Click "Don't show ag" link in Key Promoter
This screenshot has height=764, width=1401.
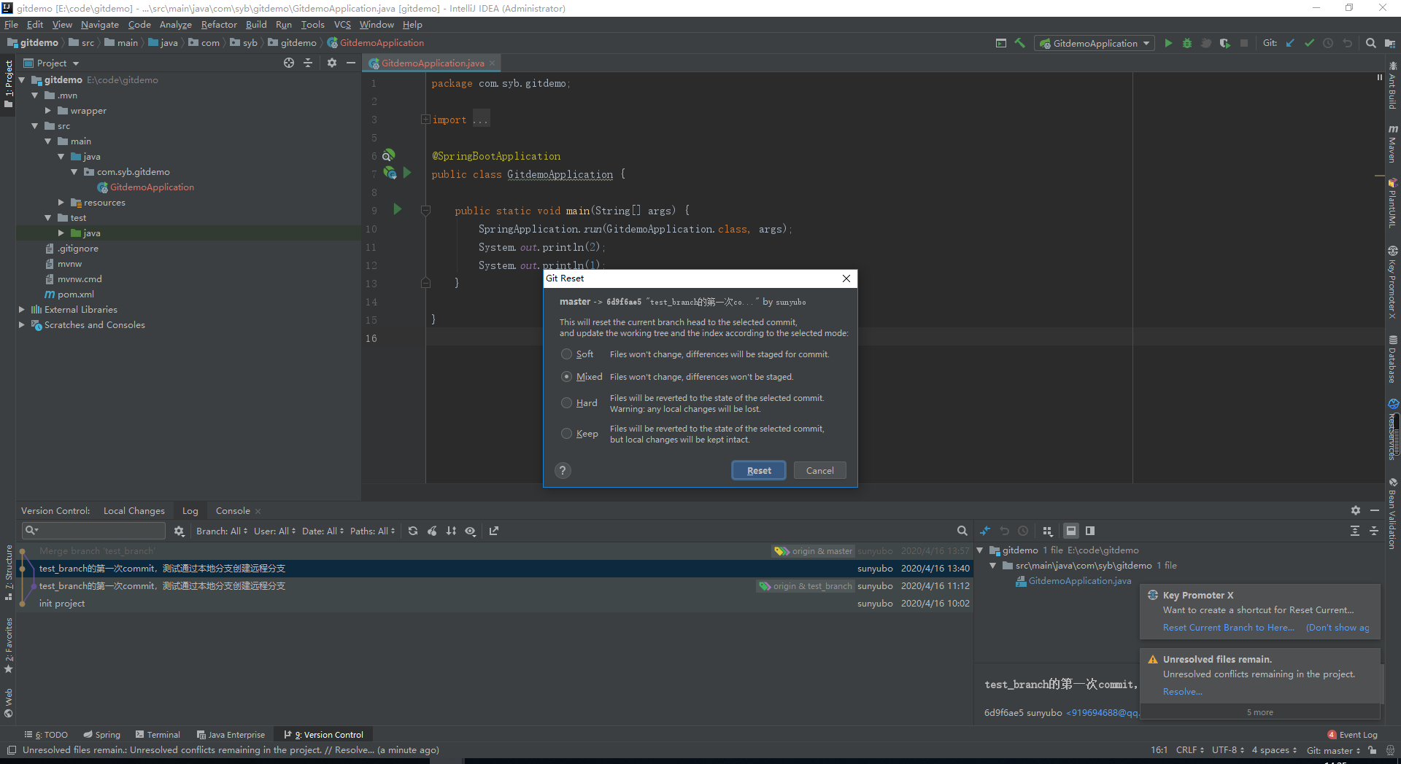click(x=1338, y=628)
